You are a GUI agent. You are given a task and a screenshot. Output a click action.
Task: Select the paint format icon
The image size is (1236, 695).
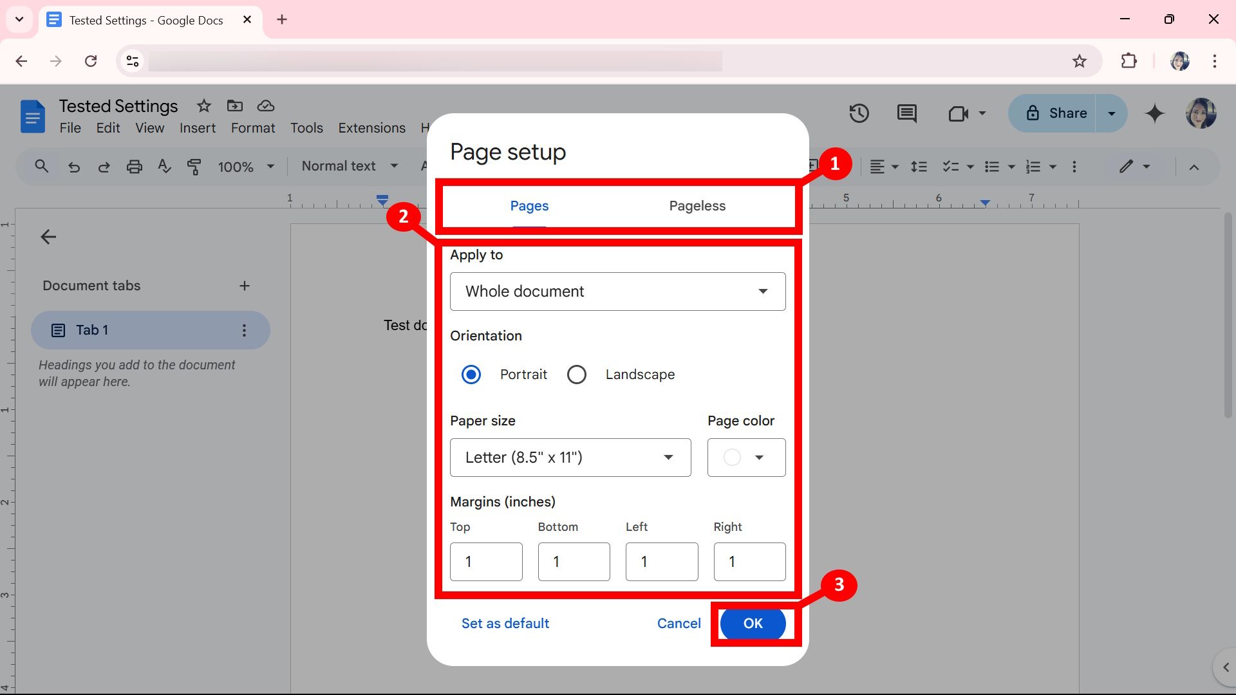[194, 166]
